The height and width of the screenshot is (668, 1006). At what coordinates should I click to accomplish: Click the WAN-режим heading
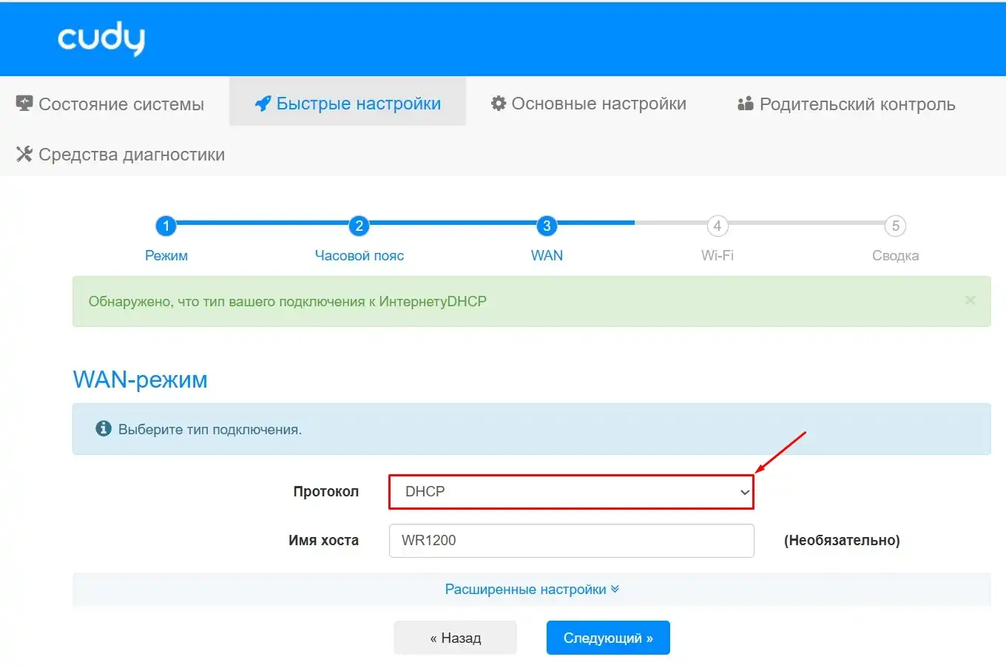141,379
